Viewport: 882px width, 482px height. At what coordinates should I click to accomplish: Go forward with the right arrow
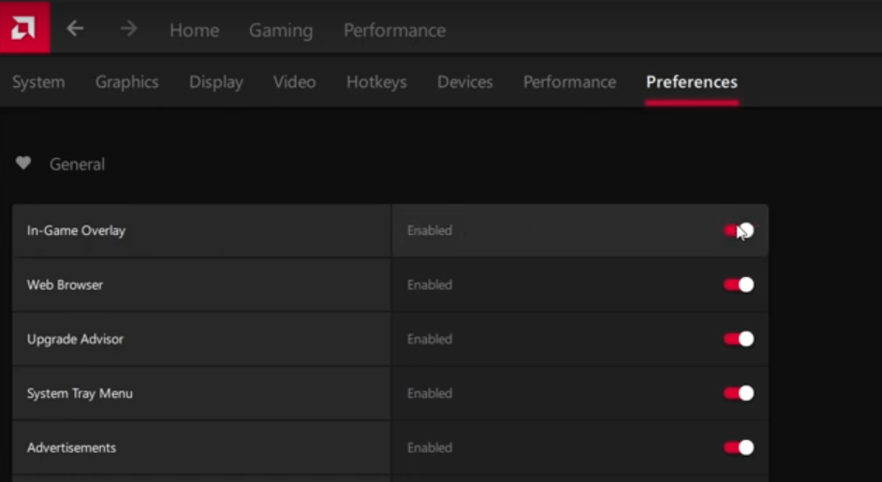pyautogui.click(x=128, y=29)
